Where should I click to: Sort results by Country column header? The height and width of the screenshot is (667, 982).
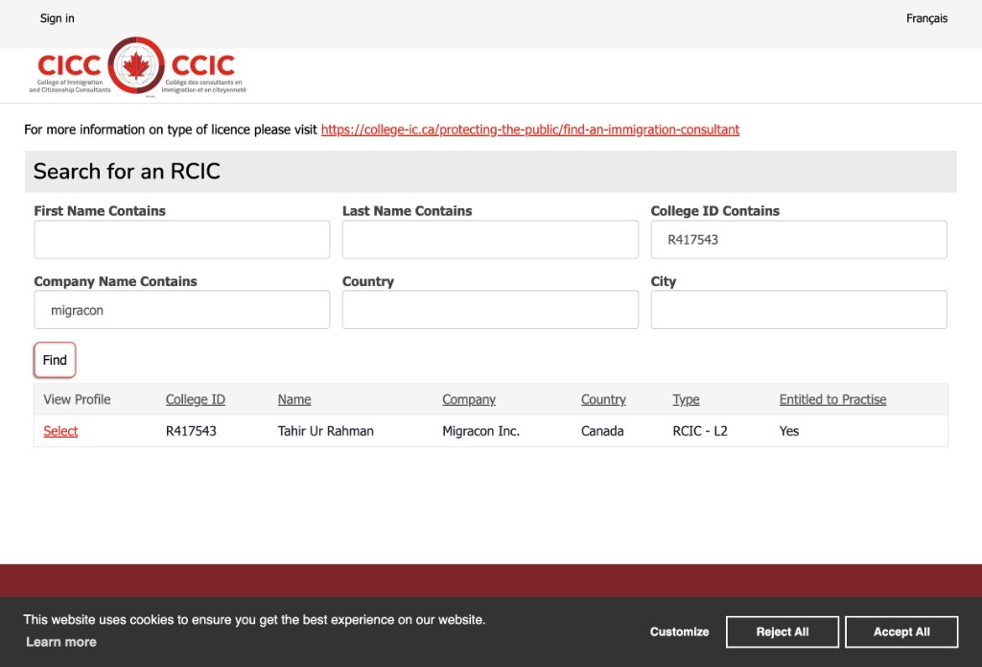tap(603, 399)
